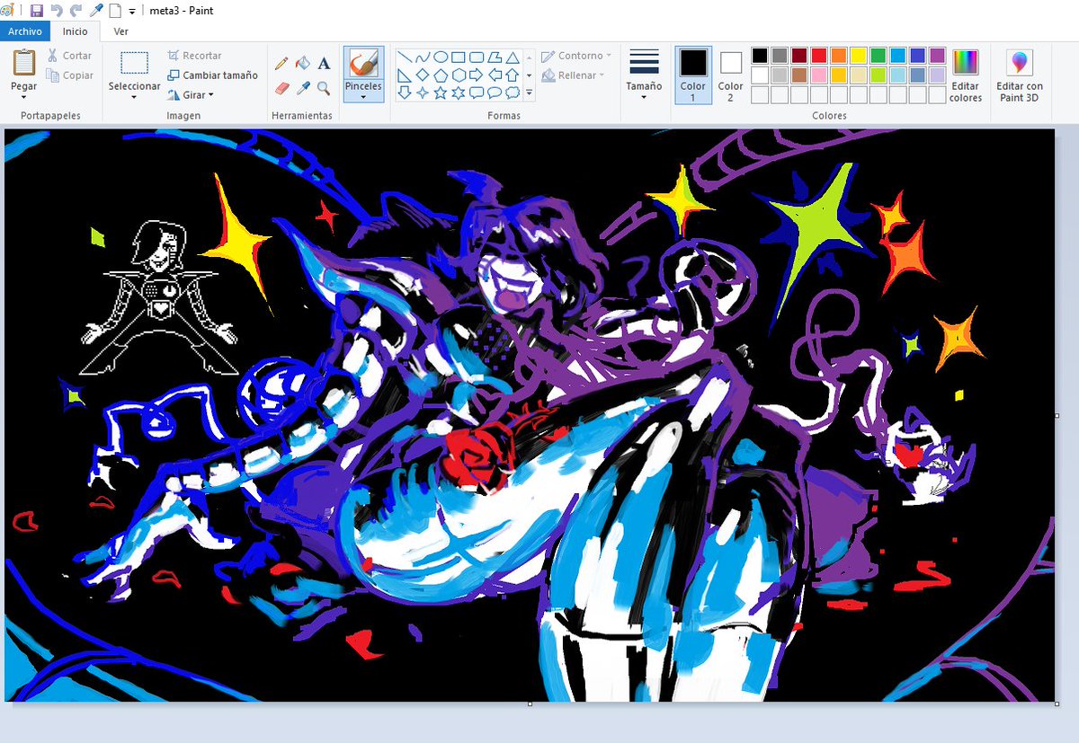Choose the Hexagon shape

459,75
